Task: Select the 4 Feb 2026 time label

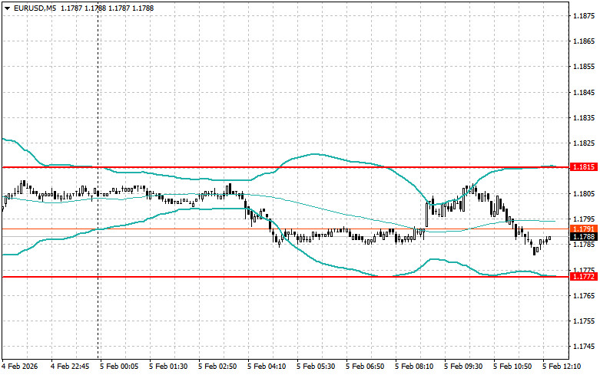Action: (x=20, y=367)
